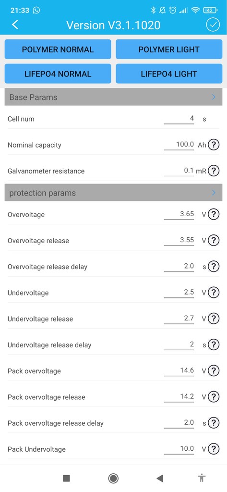Edit the Pack overvoltage release value
Viewport: 227px width, 492px height.
click(179, 396)
